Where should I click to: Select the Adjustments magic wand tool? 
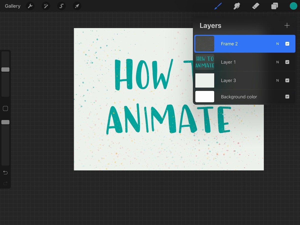tap(46, 6)
